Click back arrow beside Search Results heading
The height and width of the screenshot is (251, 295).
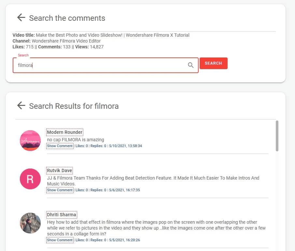click(x=21, y=106)
